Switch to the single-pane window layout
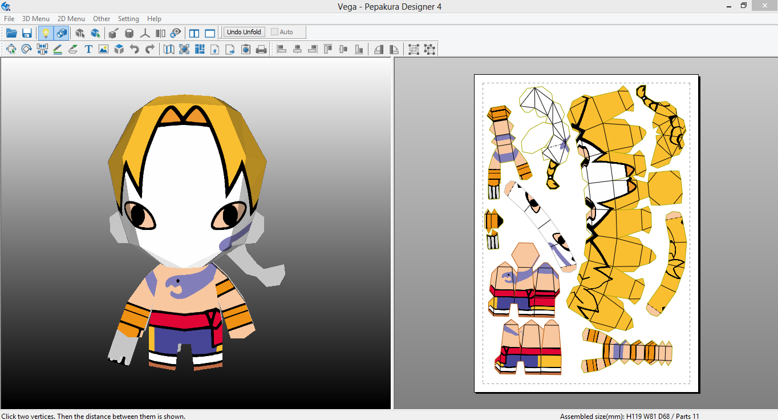 point(210,33)
